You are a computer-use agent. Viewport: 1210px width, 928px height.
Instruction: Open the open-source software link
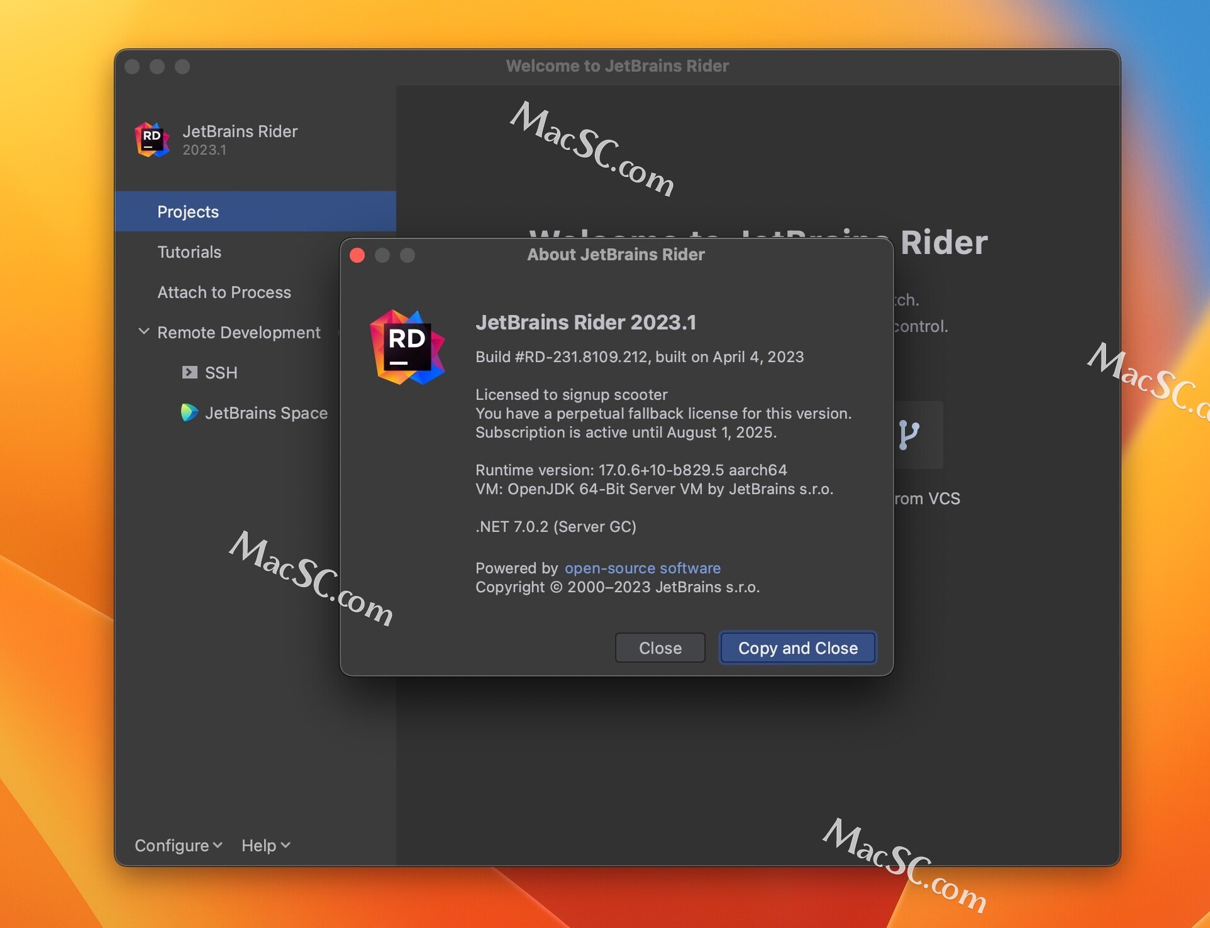point(642,568)
